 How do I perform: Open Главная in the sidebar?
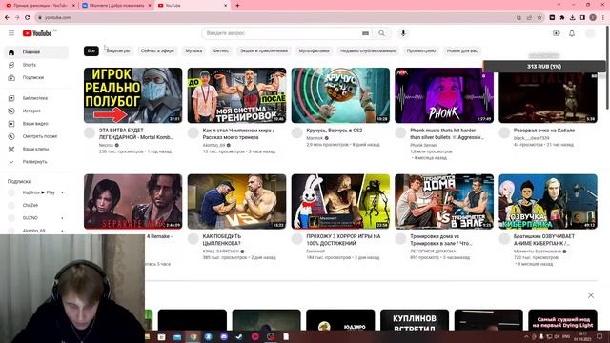pos(36,52)
